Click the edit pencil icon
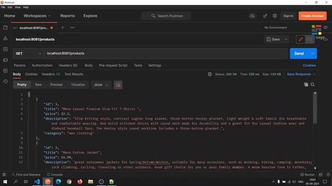332x186 pixels. tap(301, 39)
